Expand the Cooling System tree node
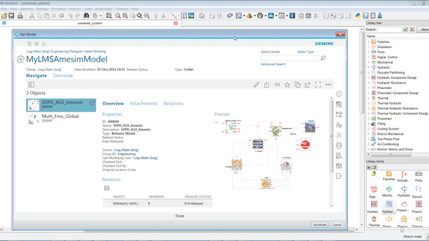This screenshot has height=241, width=429. point(369,129)
